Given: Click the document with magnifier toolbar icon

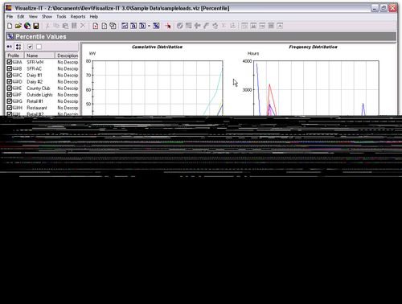Looking at the screenshot, I should [x=113, y=26].
